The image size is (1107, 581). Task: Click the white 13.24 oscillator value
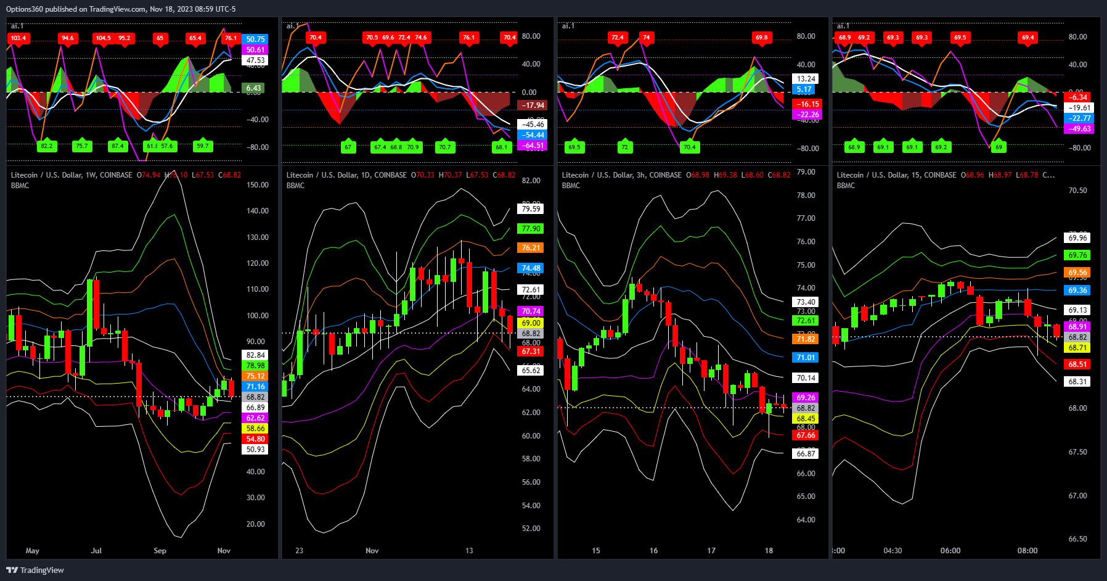[806, 79]
